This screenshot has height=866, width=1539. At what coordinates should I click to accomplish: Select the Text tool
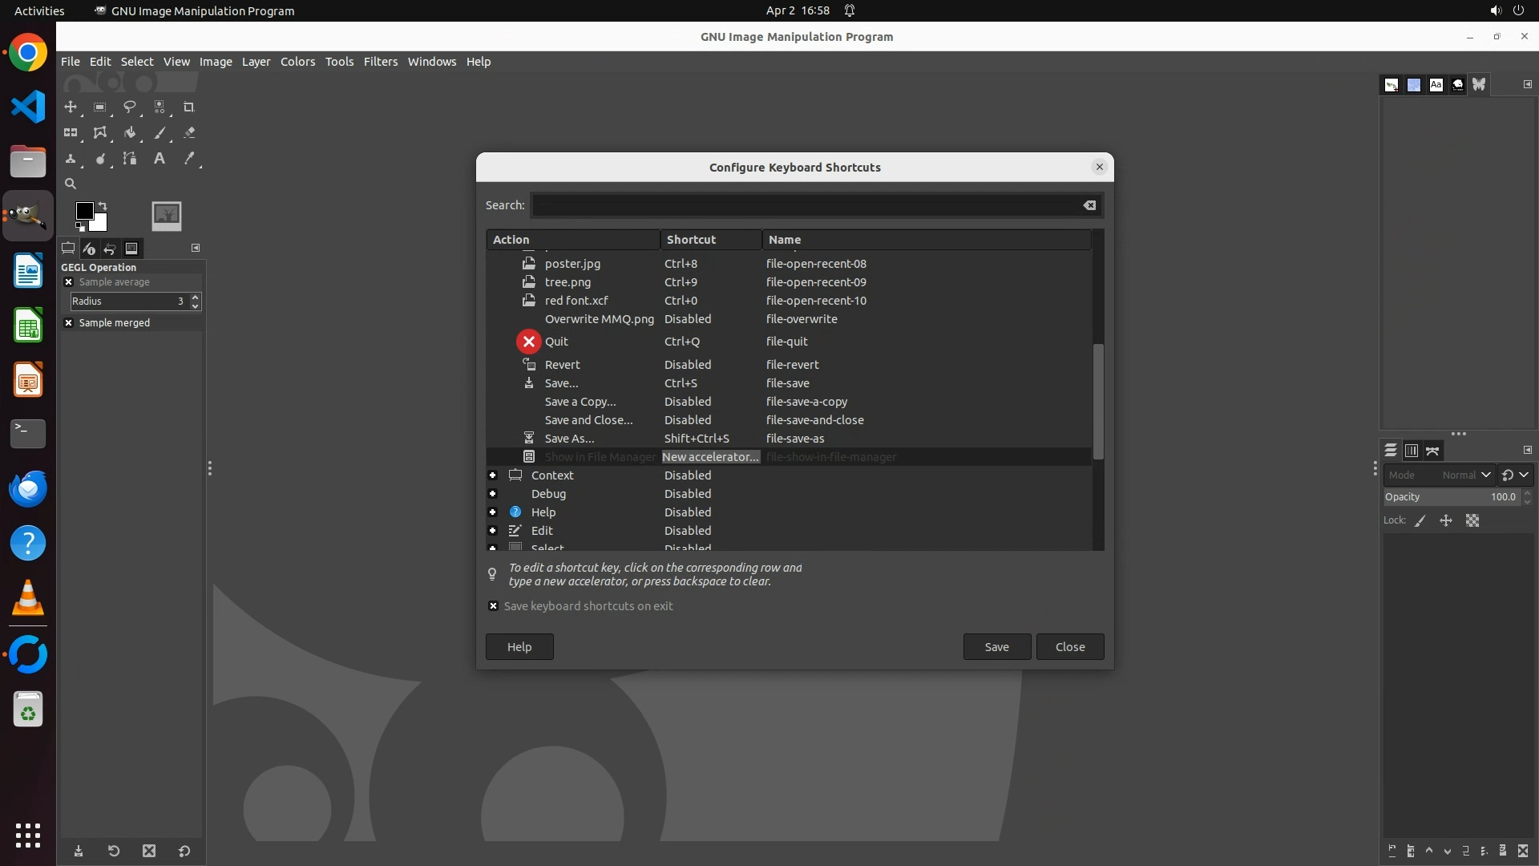tap(160, 159)
